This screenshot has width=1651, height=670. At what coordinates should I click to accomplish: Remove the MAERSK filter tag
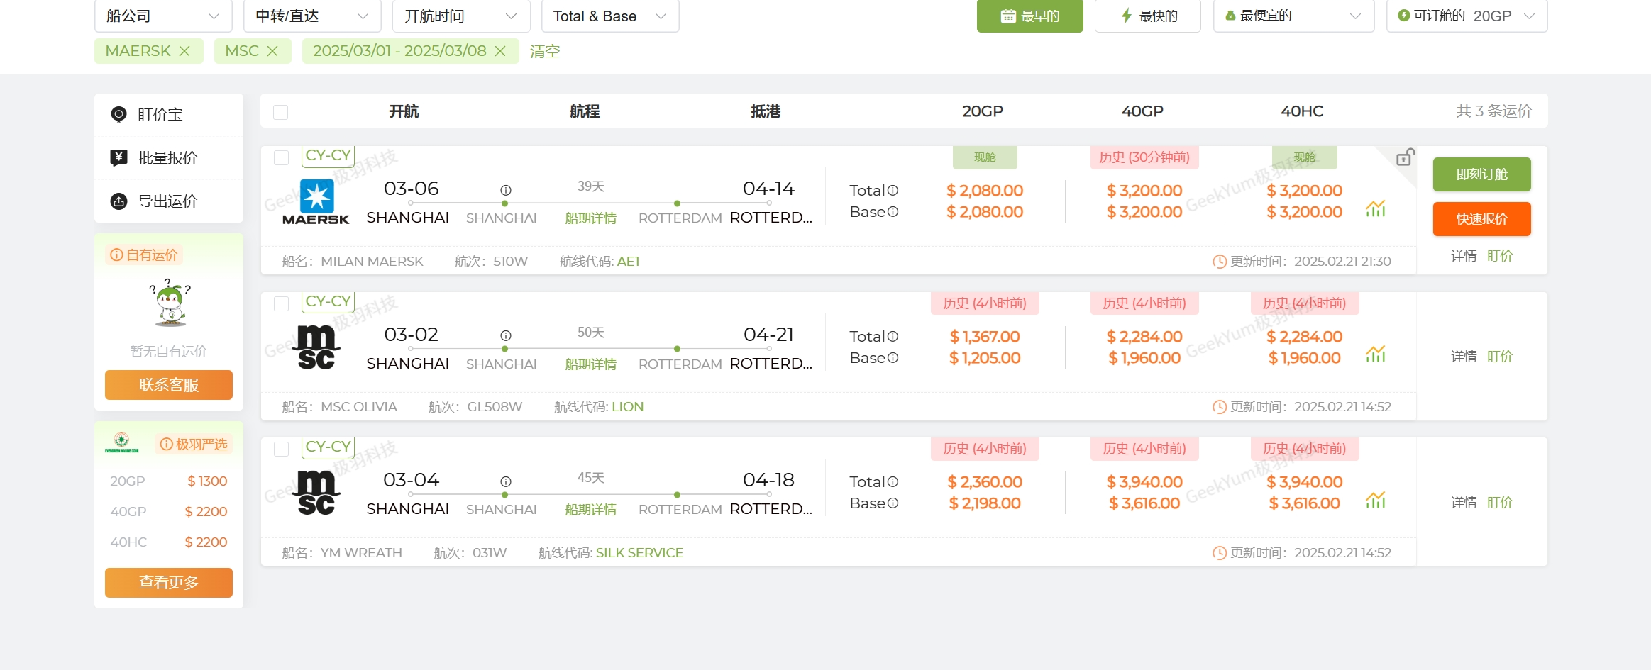[x=184, y=51]
